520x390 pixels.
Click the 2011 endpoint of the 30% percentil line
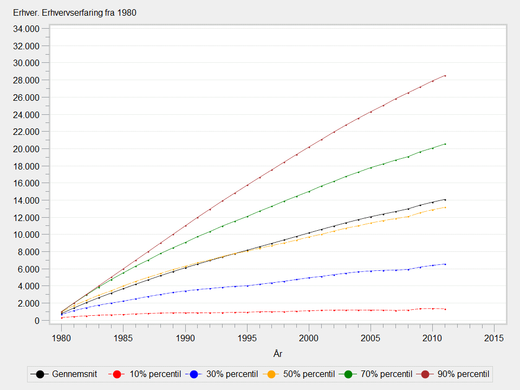click(x=445, y=264)
